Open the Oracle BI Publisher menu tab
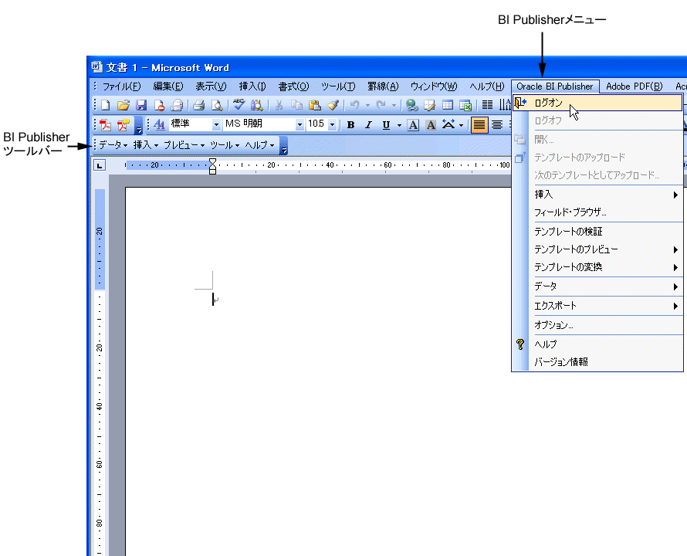The width and height of the screenshot is (687, 556). [x=555, y=86]
